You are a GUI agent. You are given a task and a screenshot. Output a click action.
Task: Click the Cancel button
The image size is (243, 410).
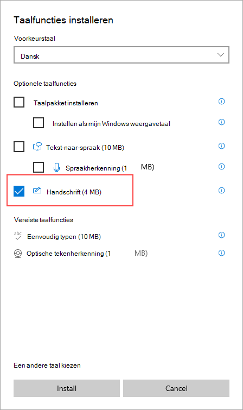tap(176, 388)
